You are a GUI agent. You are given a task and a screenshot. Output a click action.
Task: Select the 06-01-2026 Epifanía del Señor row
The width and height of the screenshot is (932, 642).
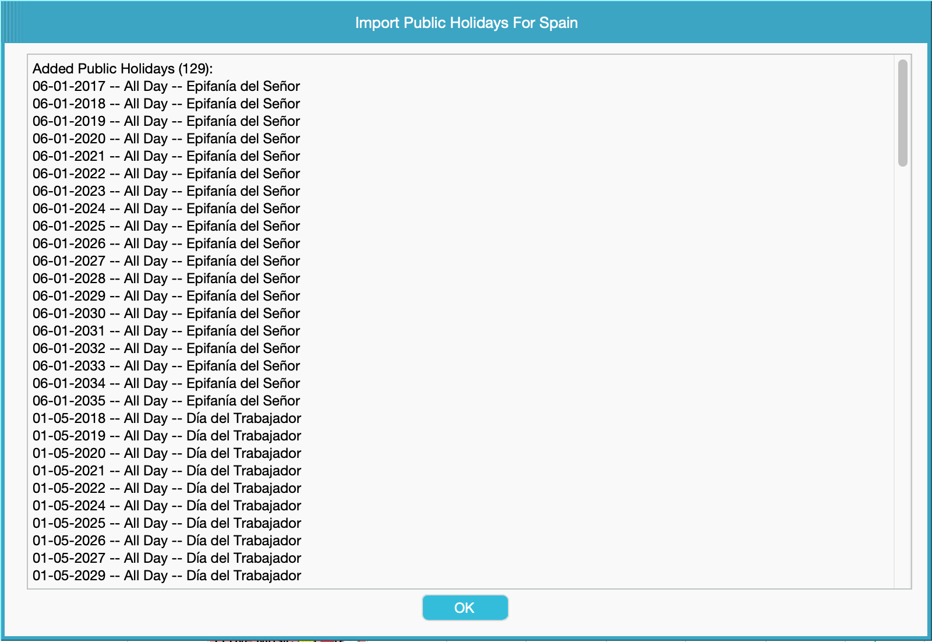166,244
